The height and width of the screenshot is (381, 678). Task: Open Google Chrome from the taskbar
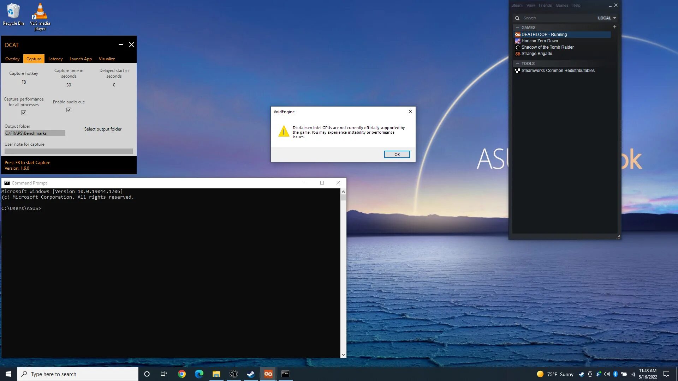[182, 374]
